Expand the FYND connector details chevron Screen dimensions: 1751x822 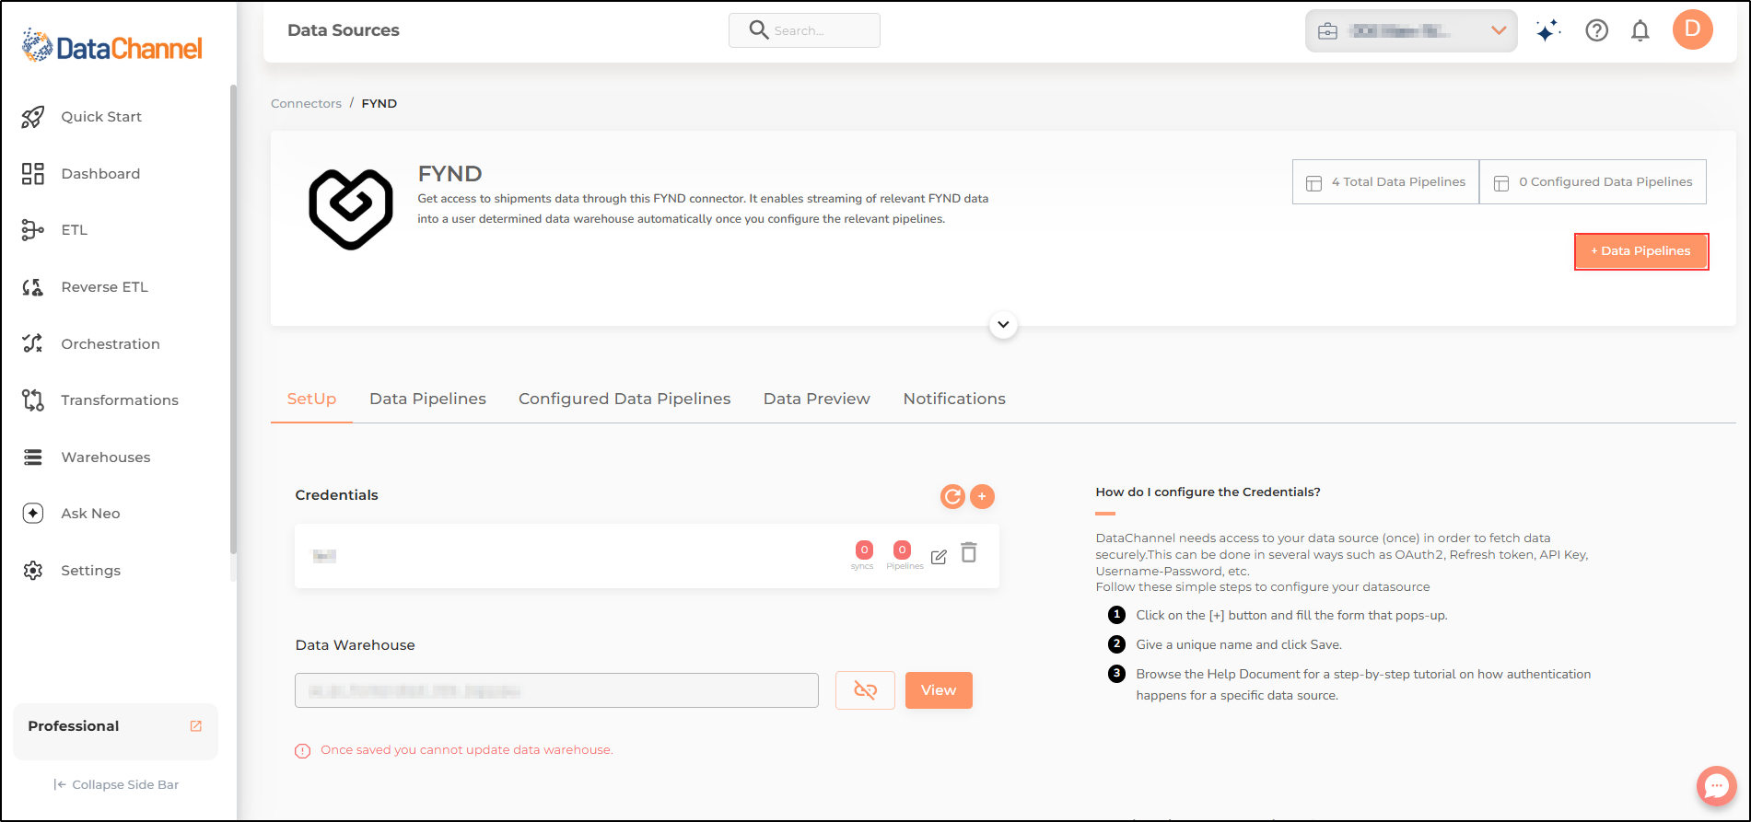1003,325
